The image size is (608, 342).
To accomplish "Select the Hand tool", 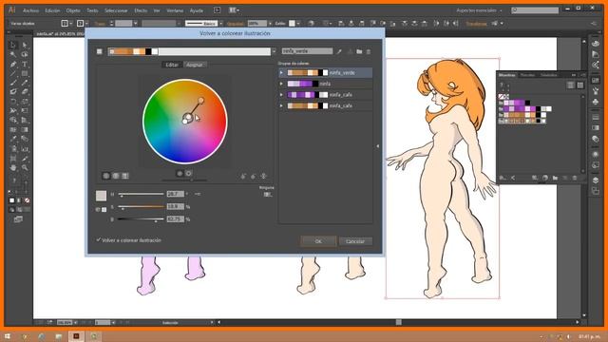I will (x=12, y=167).
